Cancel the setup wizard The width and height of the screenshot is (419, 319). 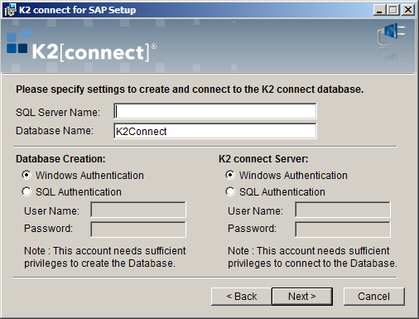(374, 297)
